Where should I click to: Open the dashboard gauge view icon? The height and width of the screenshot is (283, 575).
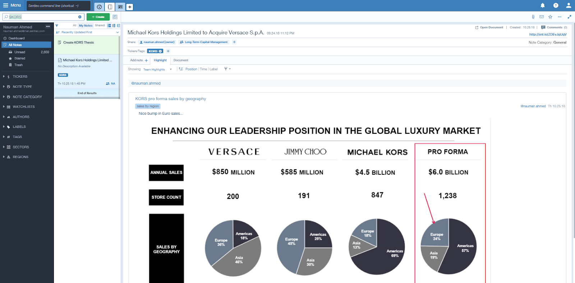pos(99,7)
